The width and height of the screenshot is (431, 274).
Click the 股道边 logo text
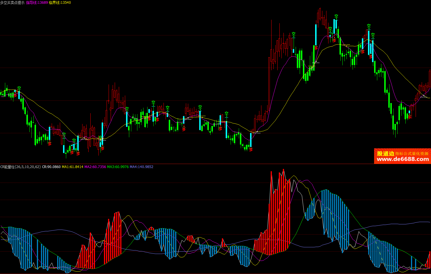(385, 154)
